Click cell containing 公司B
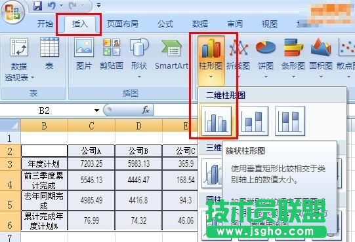 pos(139,151)
